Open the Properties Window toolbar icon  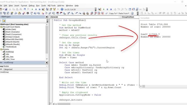51,9
